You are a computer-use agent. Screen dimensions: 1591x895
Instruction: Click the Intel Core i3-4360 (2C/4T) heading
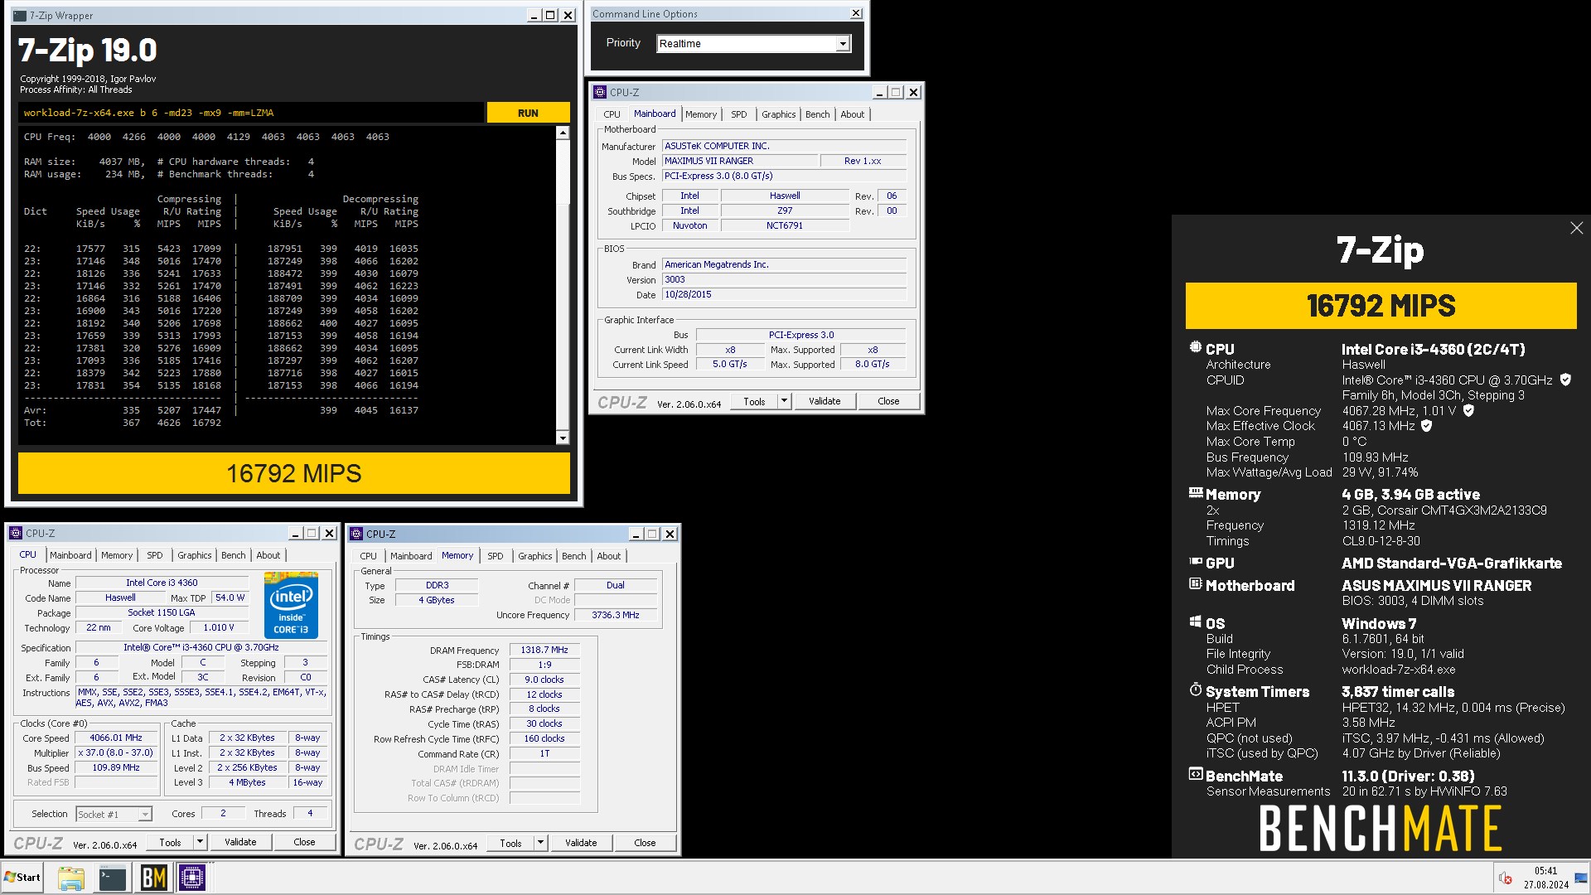click(1434, 350)
